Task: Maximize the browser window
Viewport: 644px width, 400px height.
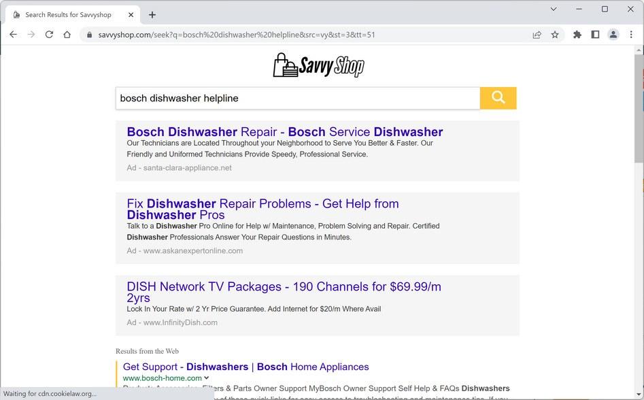Action: 605,9
